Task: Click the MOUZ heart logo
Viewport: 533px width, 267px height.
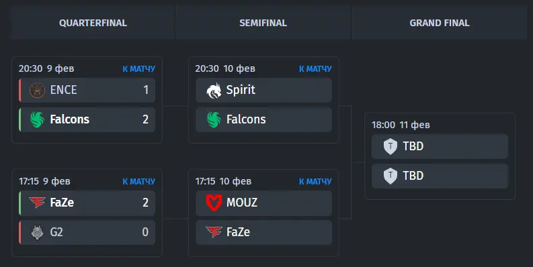Action: coord(214,203)
